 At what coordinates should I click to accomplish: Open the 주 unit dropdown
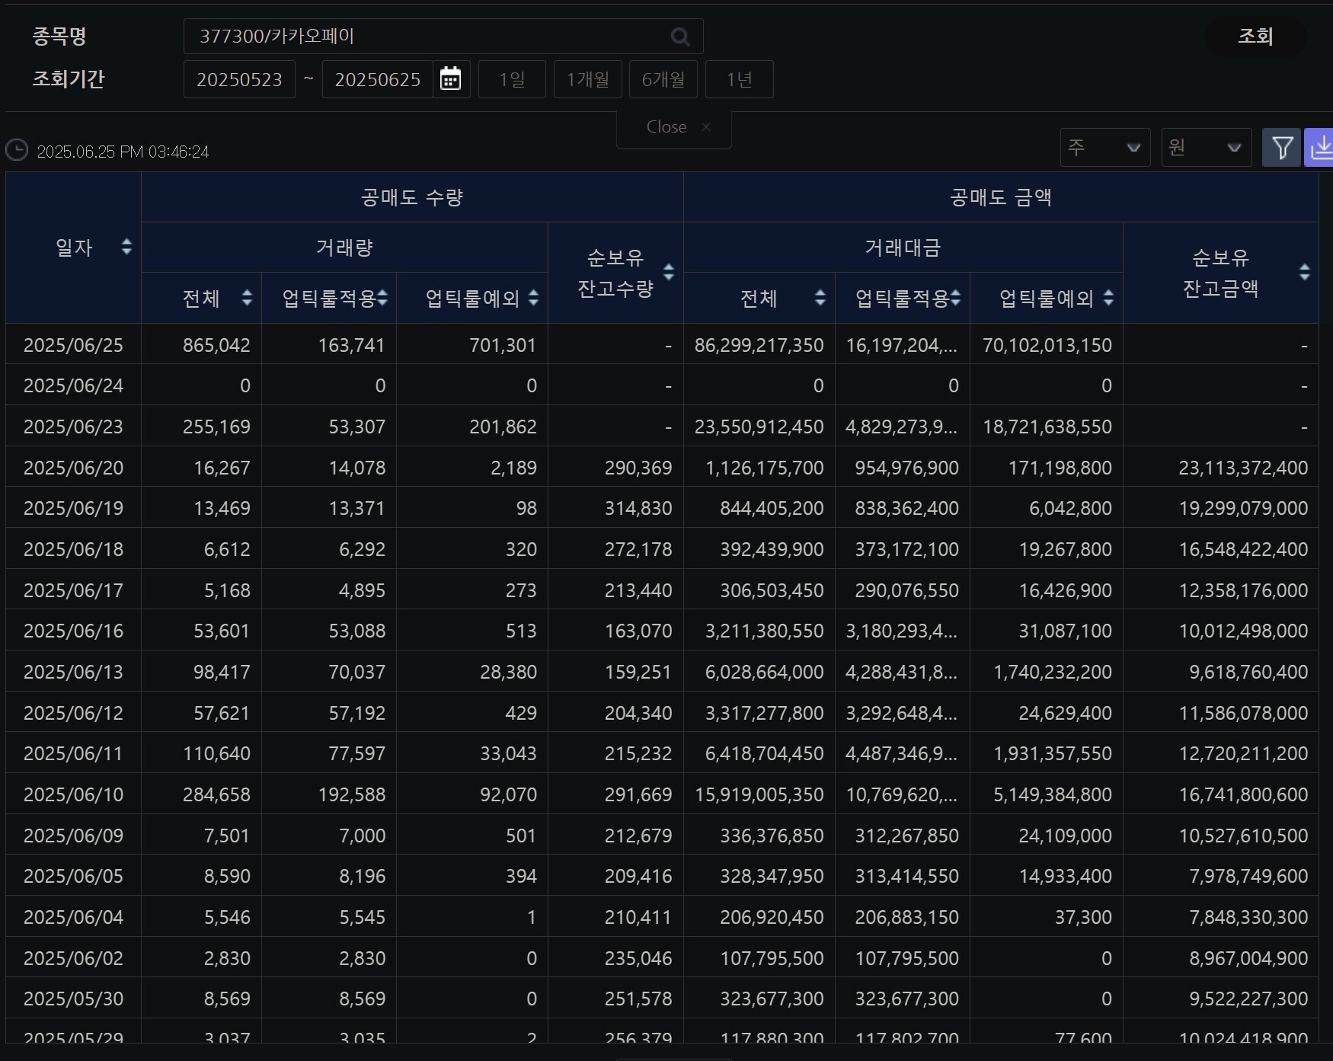click(x=1104, y=147)
